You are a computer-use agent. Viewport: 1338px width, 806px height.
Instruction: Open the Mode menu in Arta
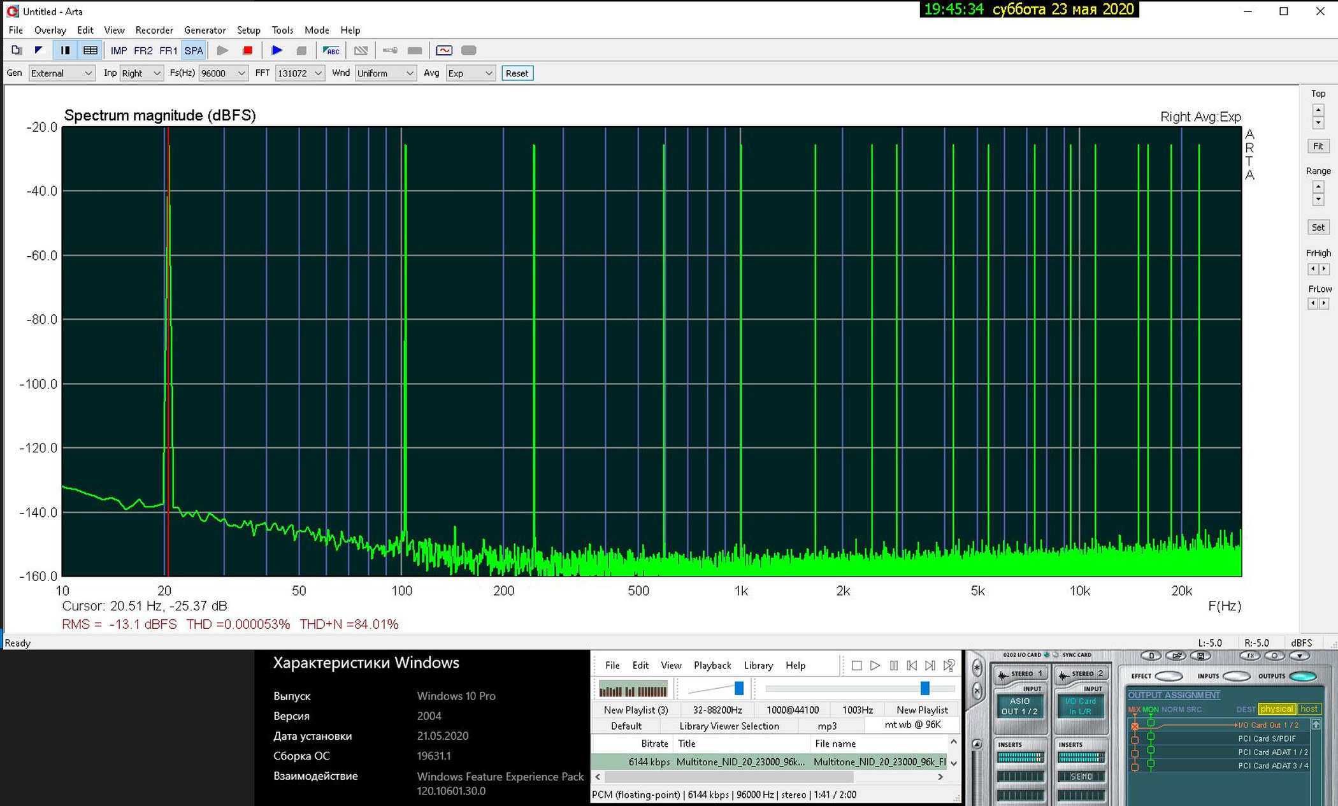[317, 30]
